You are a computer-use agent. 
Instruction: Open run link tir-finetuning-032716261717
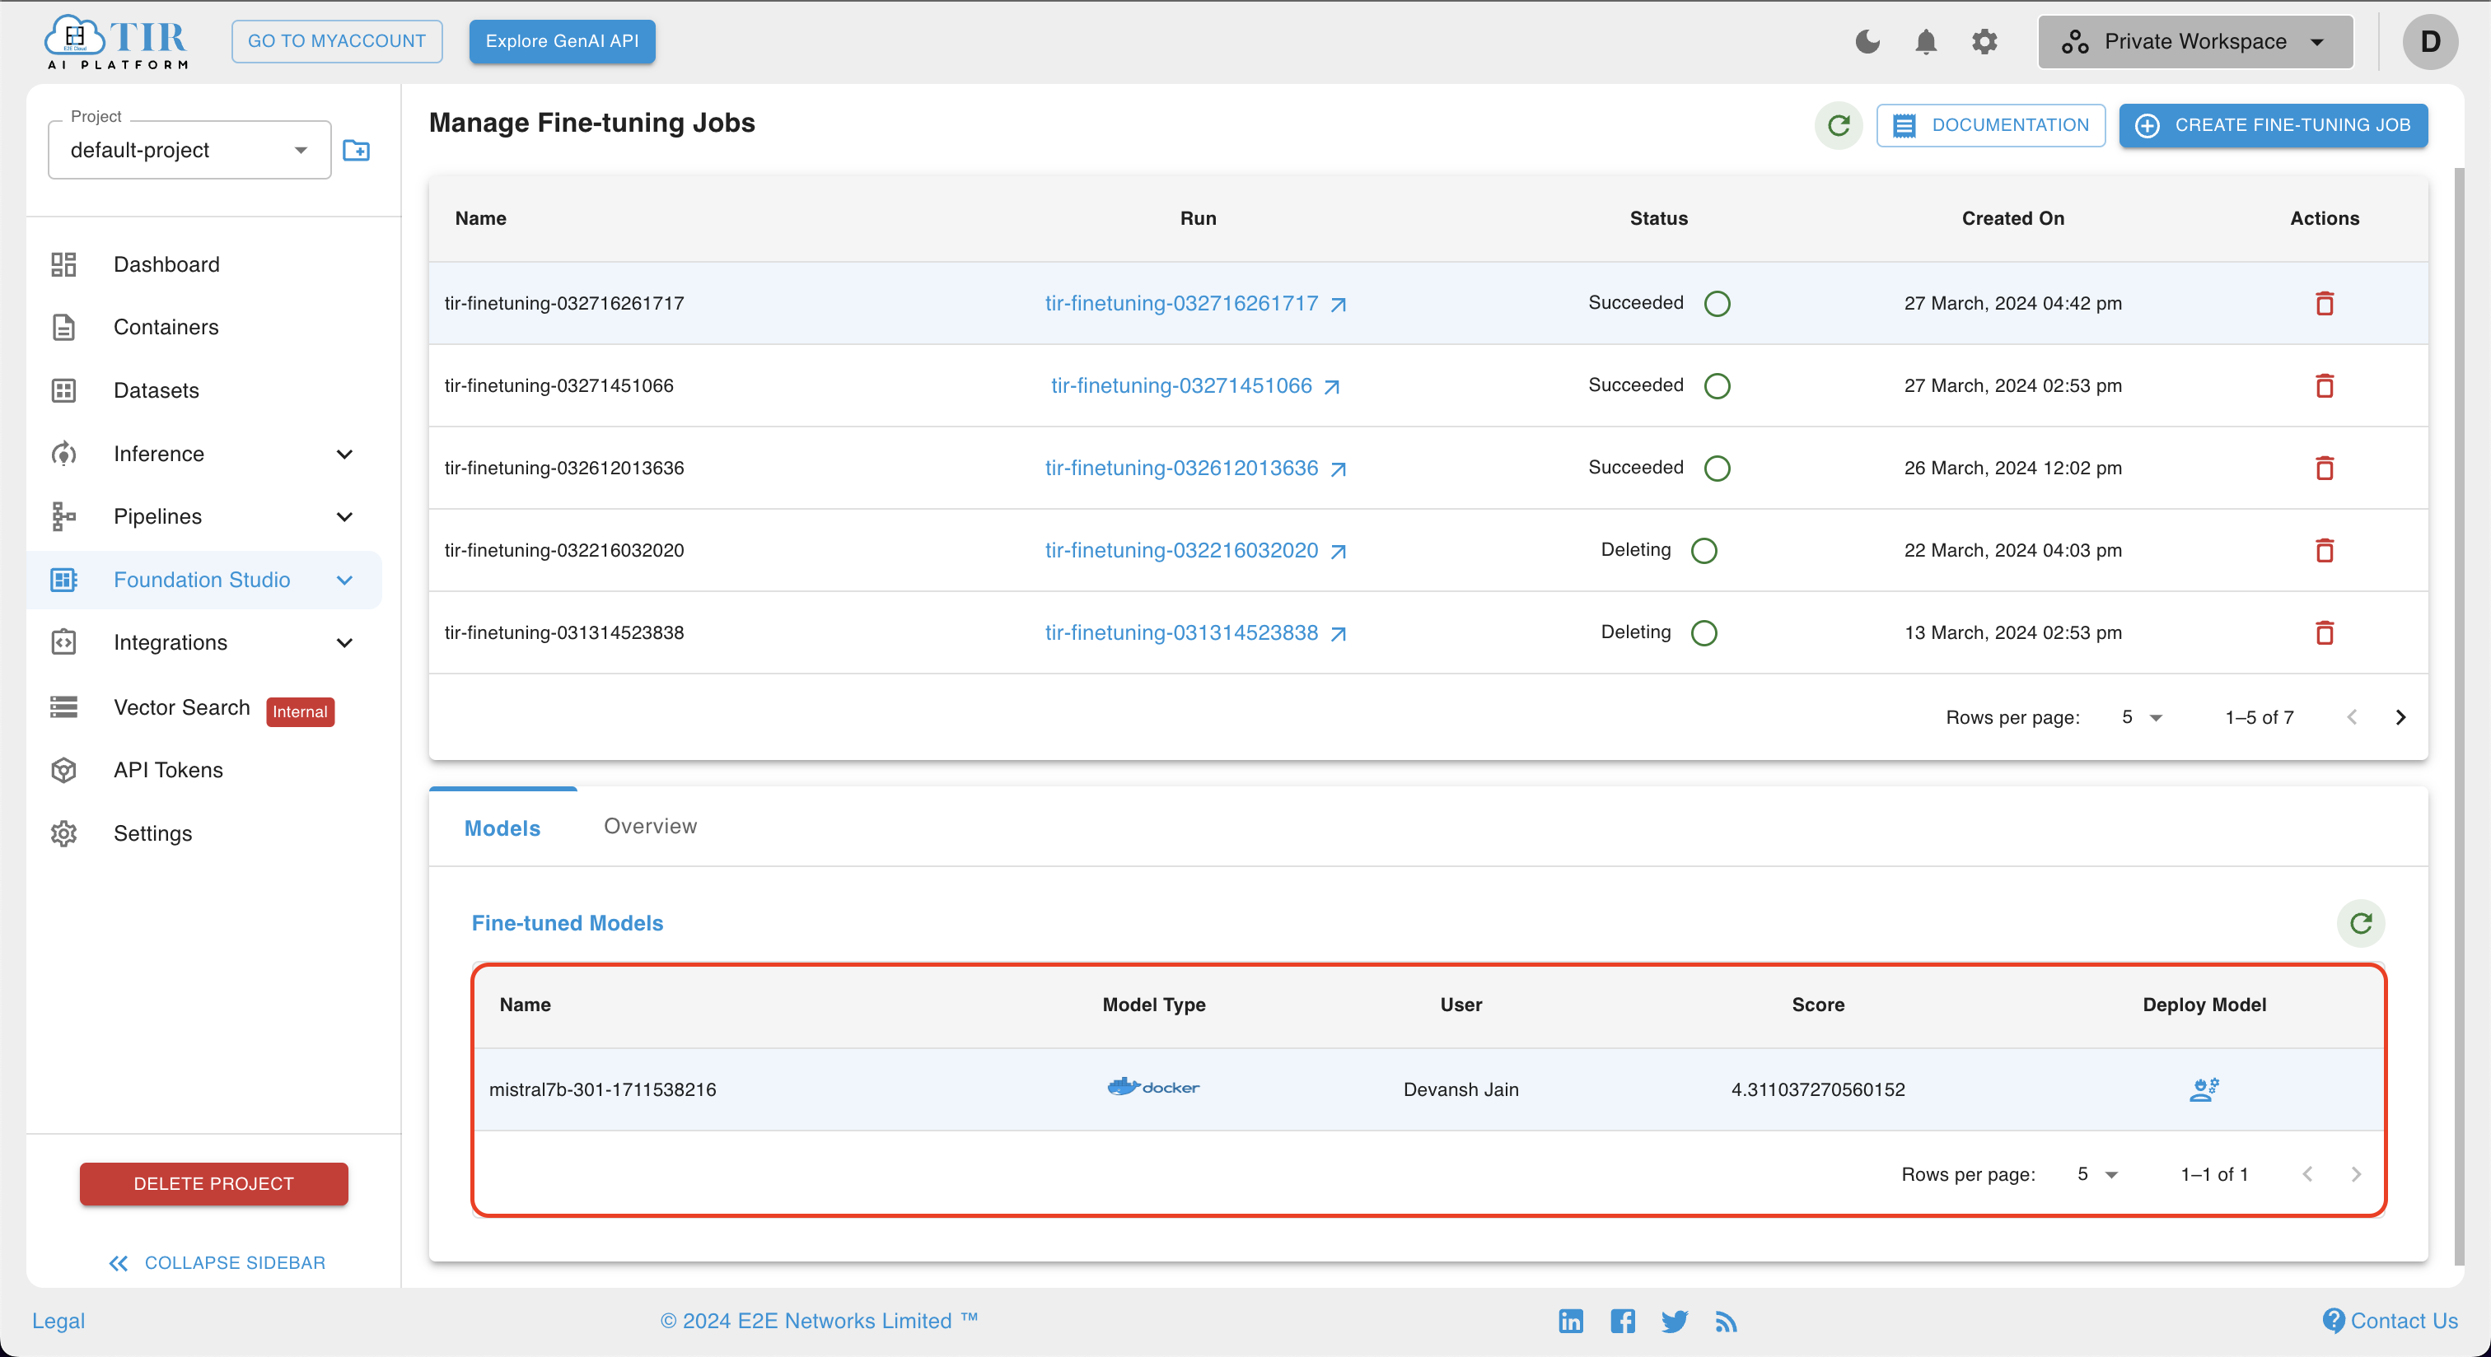[1196, 304]
